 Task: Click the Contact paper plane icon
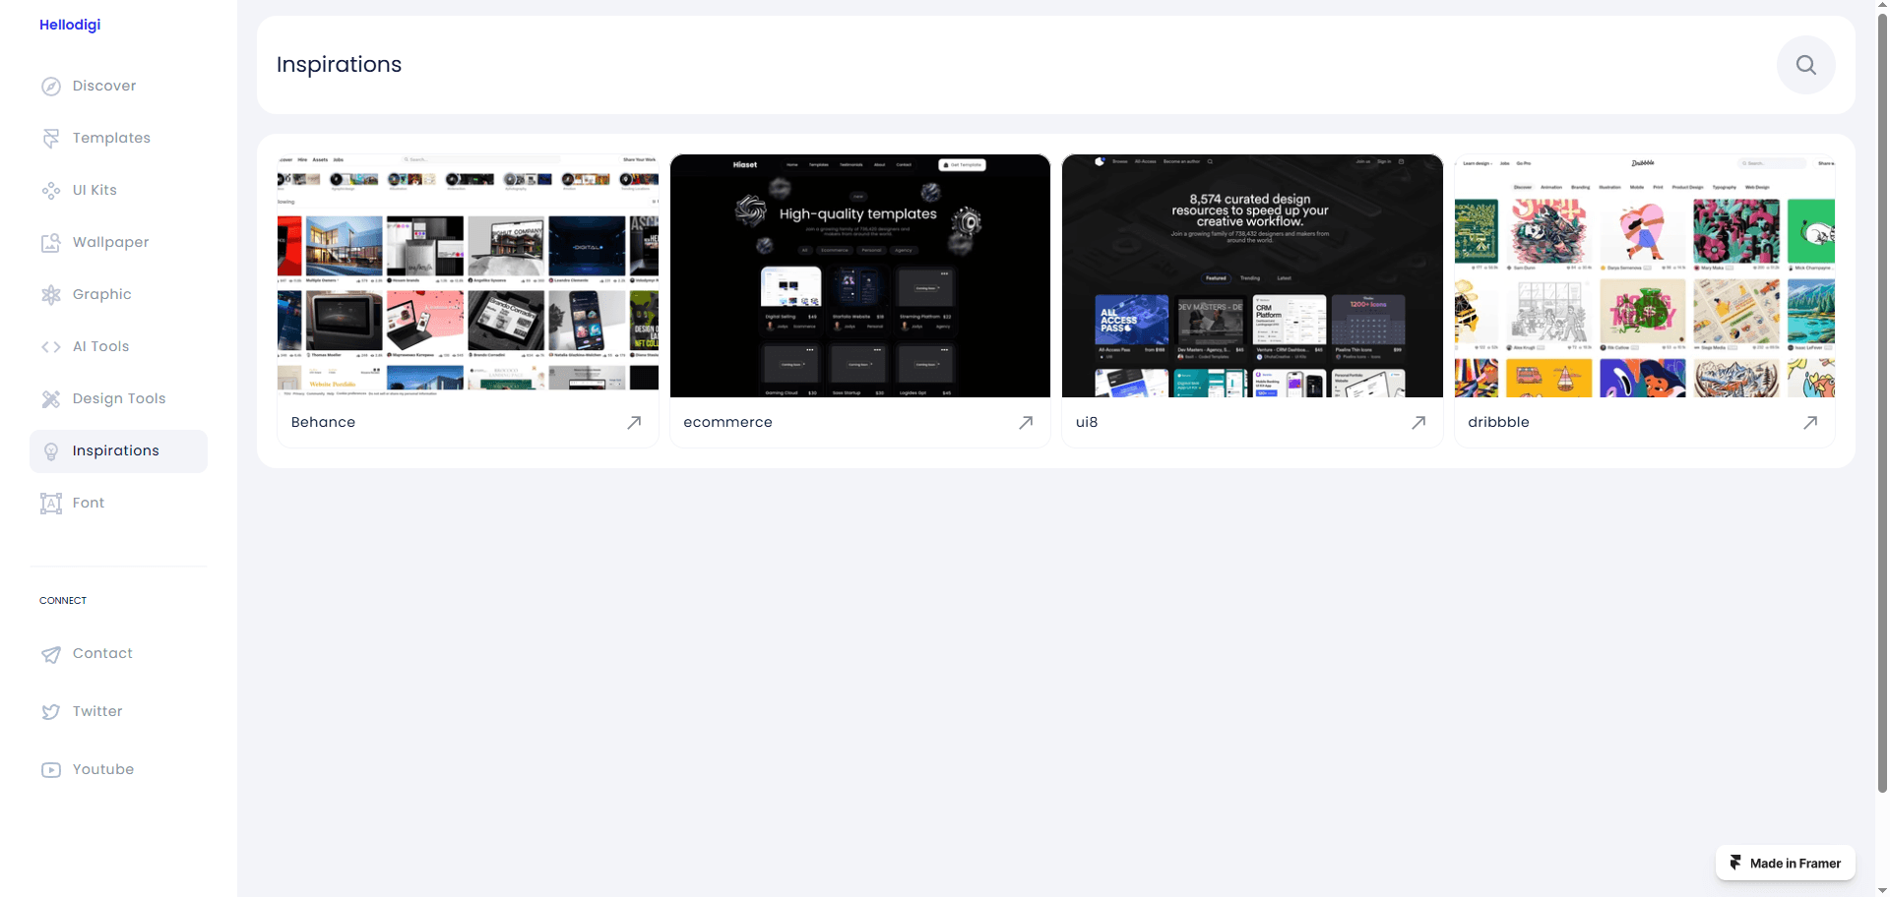(51, 654)
